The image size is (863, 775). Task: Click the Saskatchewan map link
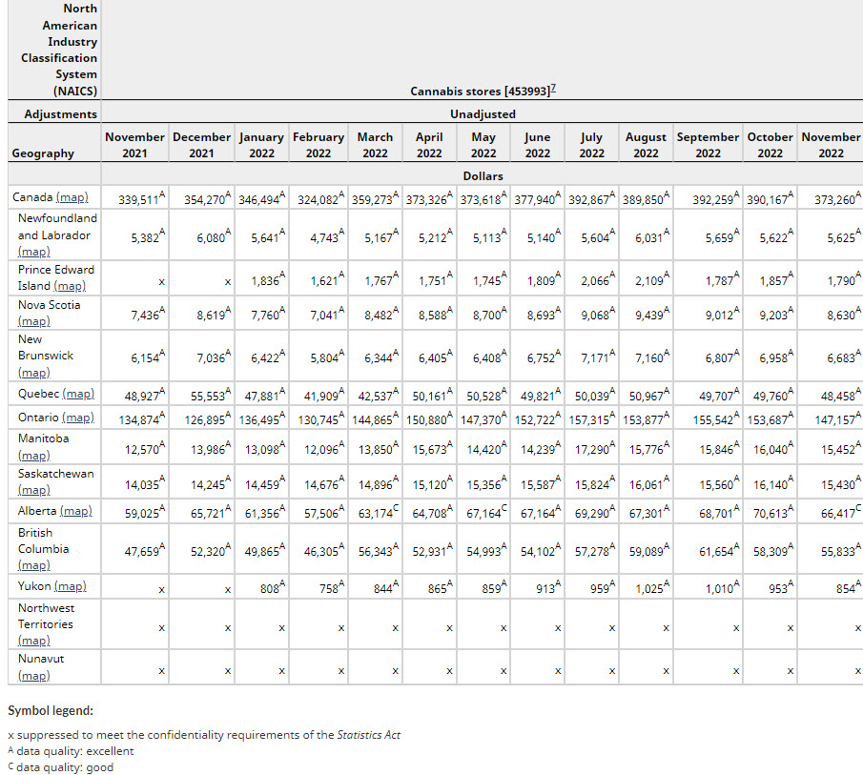[33, 490]
